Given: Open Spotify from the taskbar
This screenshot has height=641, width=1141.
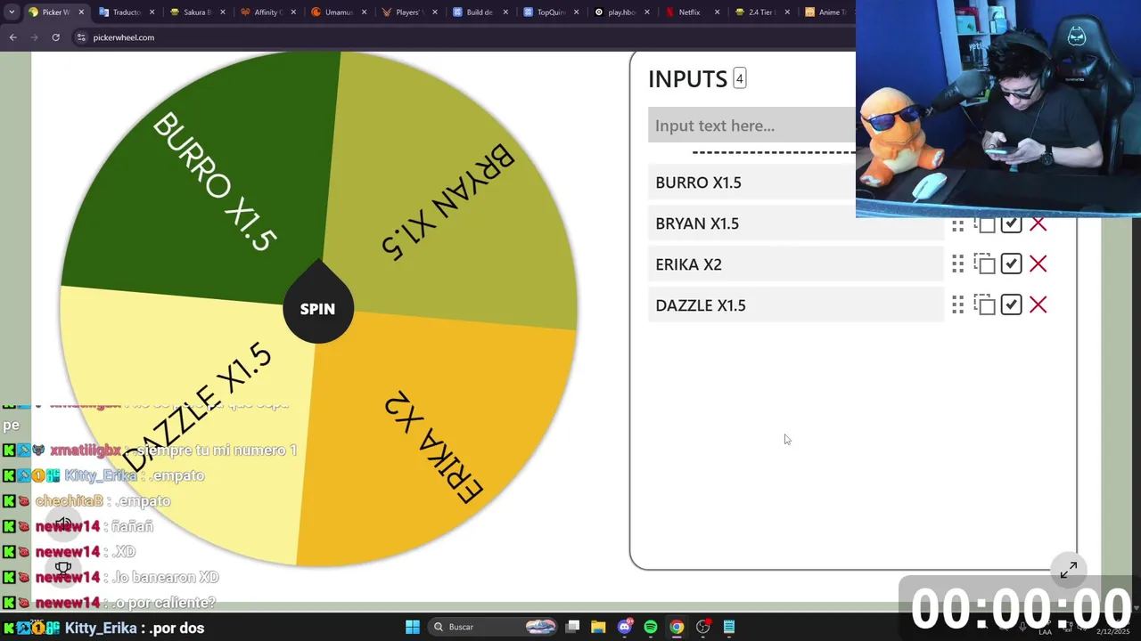Looking at the screenshot, I should [651, 627].
